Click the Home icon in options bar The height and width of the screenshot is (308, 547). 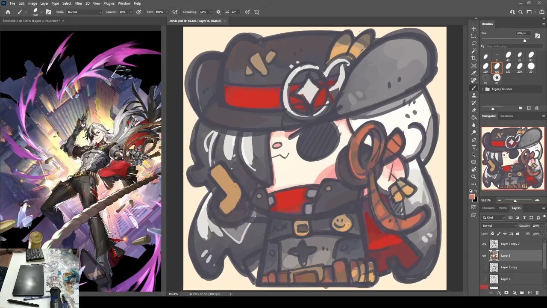click(x=8, y=12)
